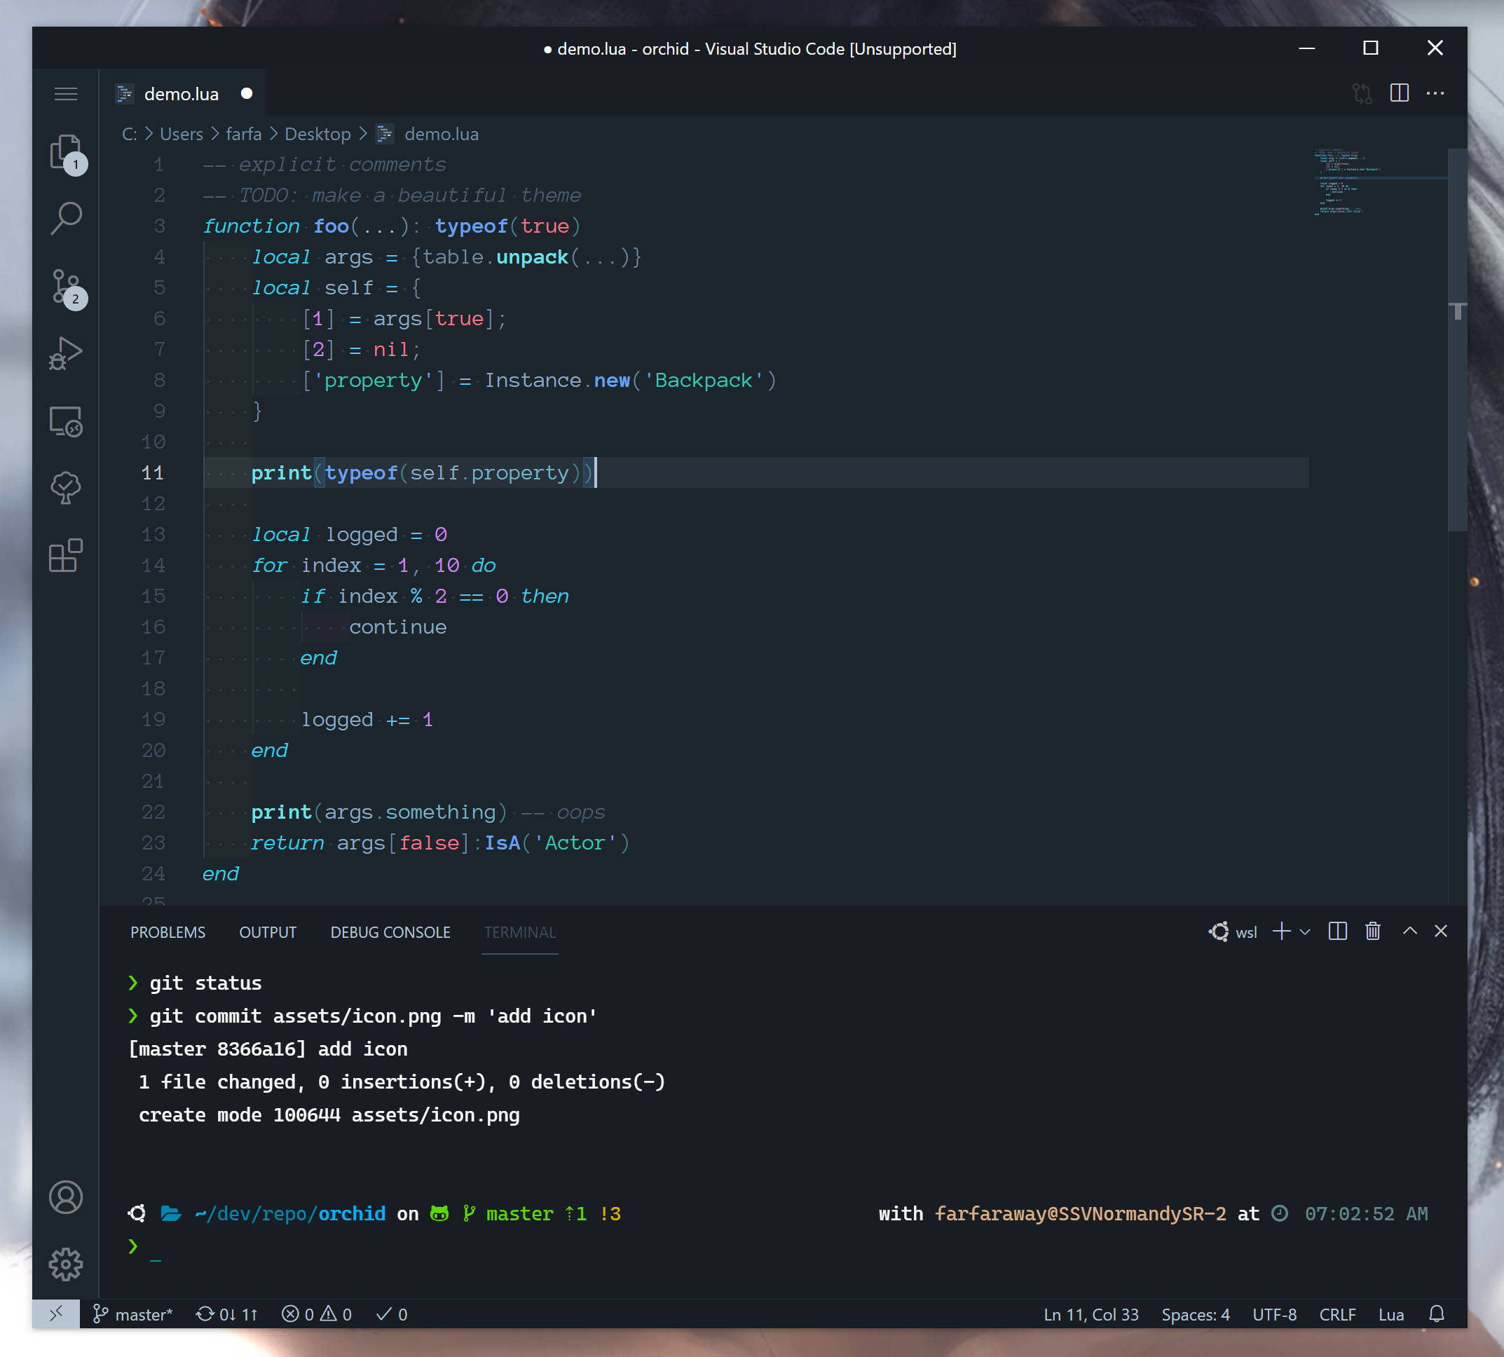Toggle the hamburger application menu
The height and width of the screenshot is (1357, 1504).
[66, 93]
